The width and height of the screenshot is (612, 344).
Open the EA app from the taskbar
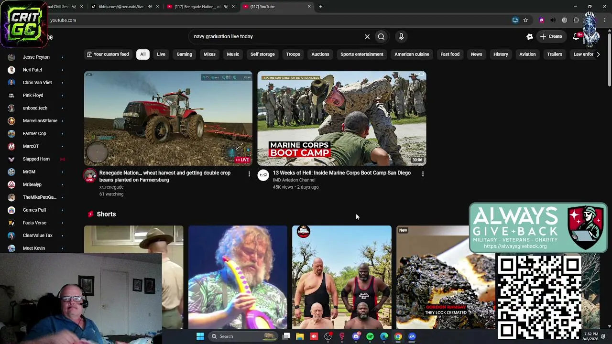(412, 336)
